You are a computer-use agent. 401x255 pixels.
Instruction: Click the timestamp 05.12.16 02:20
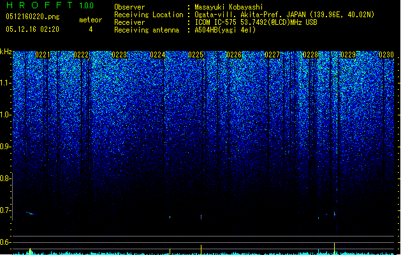(x=33, y=29)
